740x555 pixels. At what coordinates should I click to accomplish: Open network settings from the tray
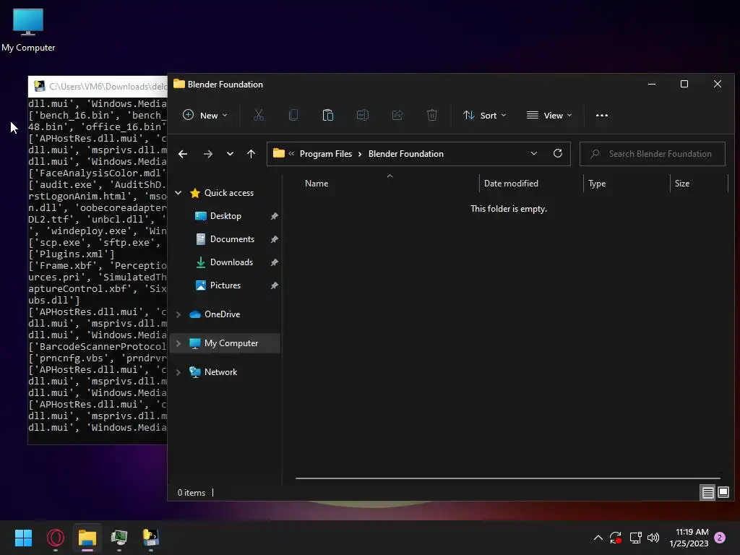pyautogui.click(x=636, y=538)
